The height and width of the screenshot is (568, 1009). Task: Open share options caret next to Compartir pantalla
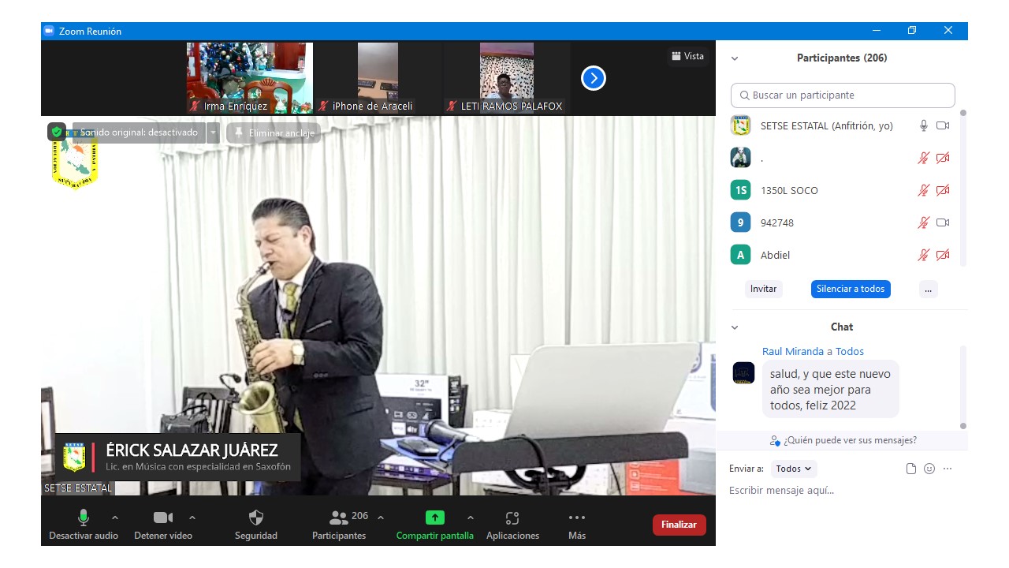(x=471, y=518)
